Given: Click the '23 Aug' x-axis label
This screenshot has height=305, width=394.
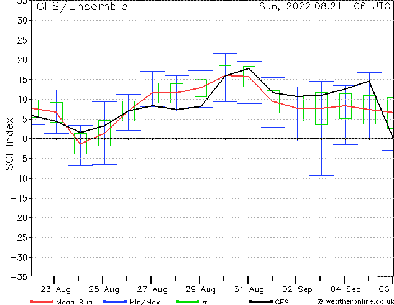Looking at the screenshot, I should point(55,289).
